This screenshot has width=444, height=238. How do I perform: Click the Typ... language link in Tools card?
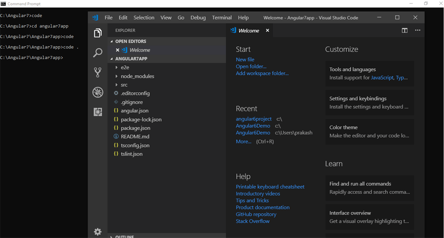[x=402, y=77]
